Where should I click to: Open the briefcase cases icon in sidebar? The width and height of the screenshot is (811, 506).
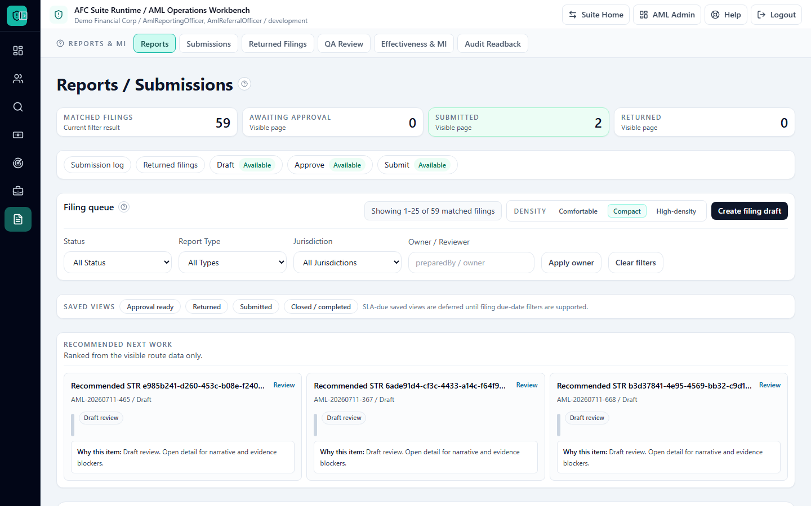coord(18,191)
